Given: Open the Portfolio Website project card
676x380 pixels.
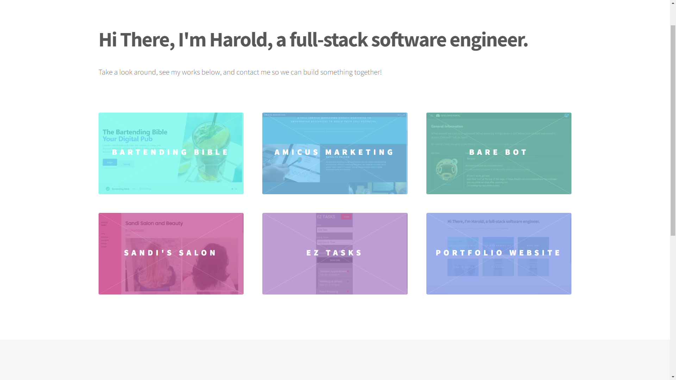Looking at the screenshot, I should pos(499,254).
